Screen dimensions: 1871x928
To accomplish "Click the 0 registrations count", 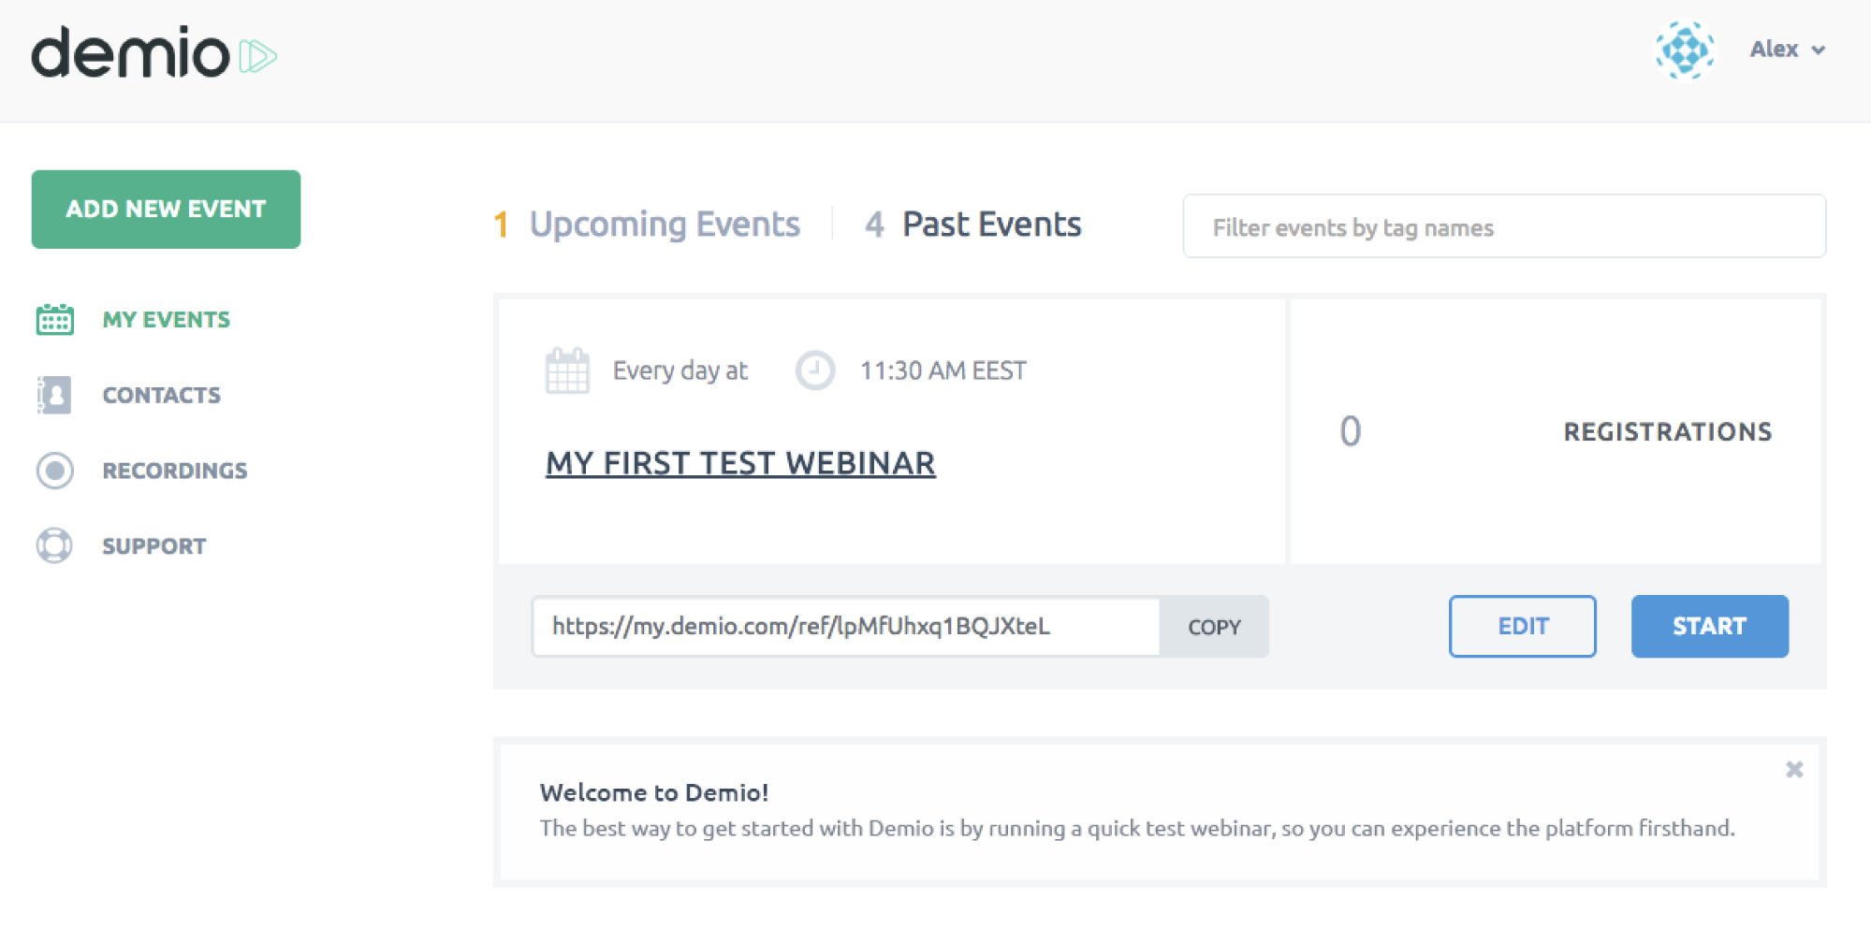I will click(1350, 431).
